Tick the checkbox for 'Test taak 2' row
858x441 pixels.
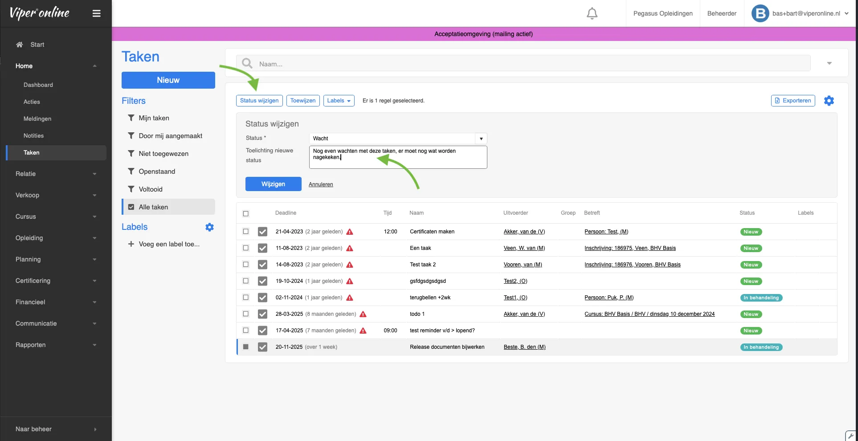click(x=245, y=265)
